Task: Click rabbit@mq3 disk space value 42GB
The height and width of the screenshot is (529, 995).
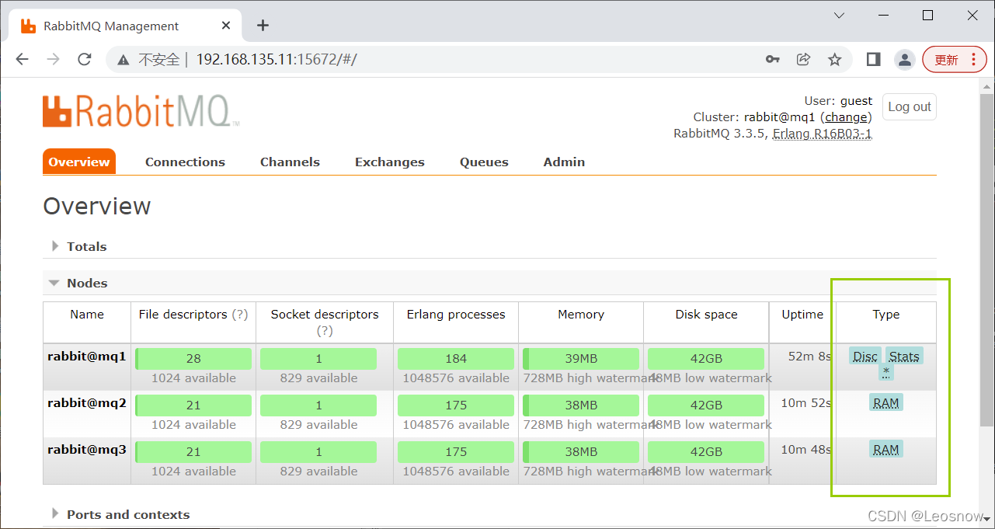Action: pyautogui.click(x=706, y=451)
